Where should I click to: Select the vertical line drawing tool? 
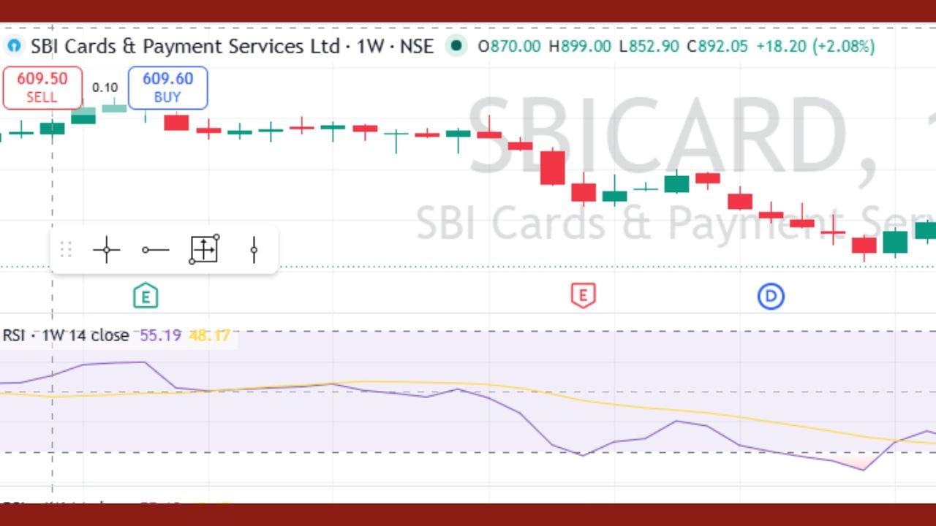[254, 250]
